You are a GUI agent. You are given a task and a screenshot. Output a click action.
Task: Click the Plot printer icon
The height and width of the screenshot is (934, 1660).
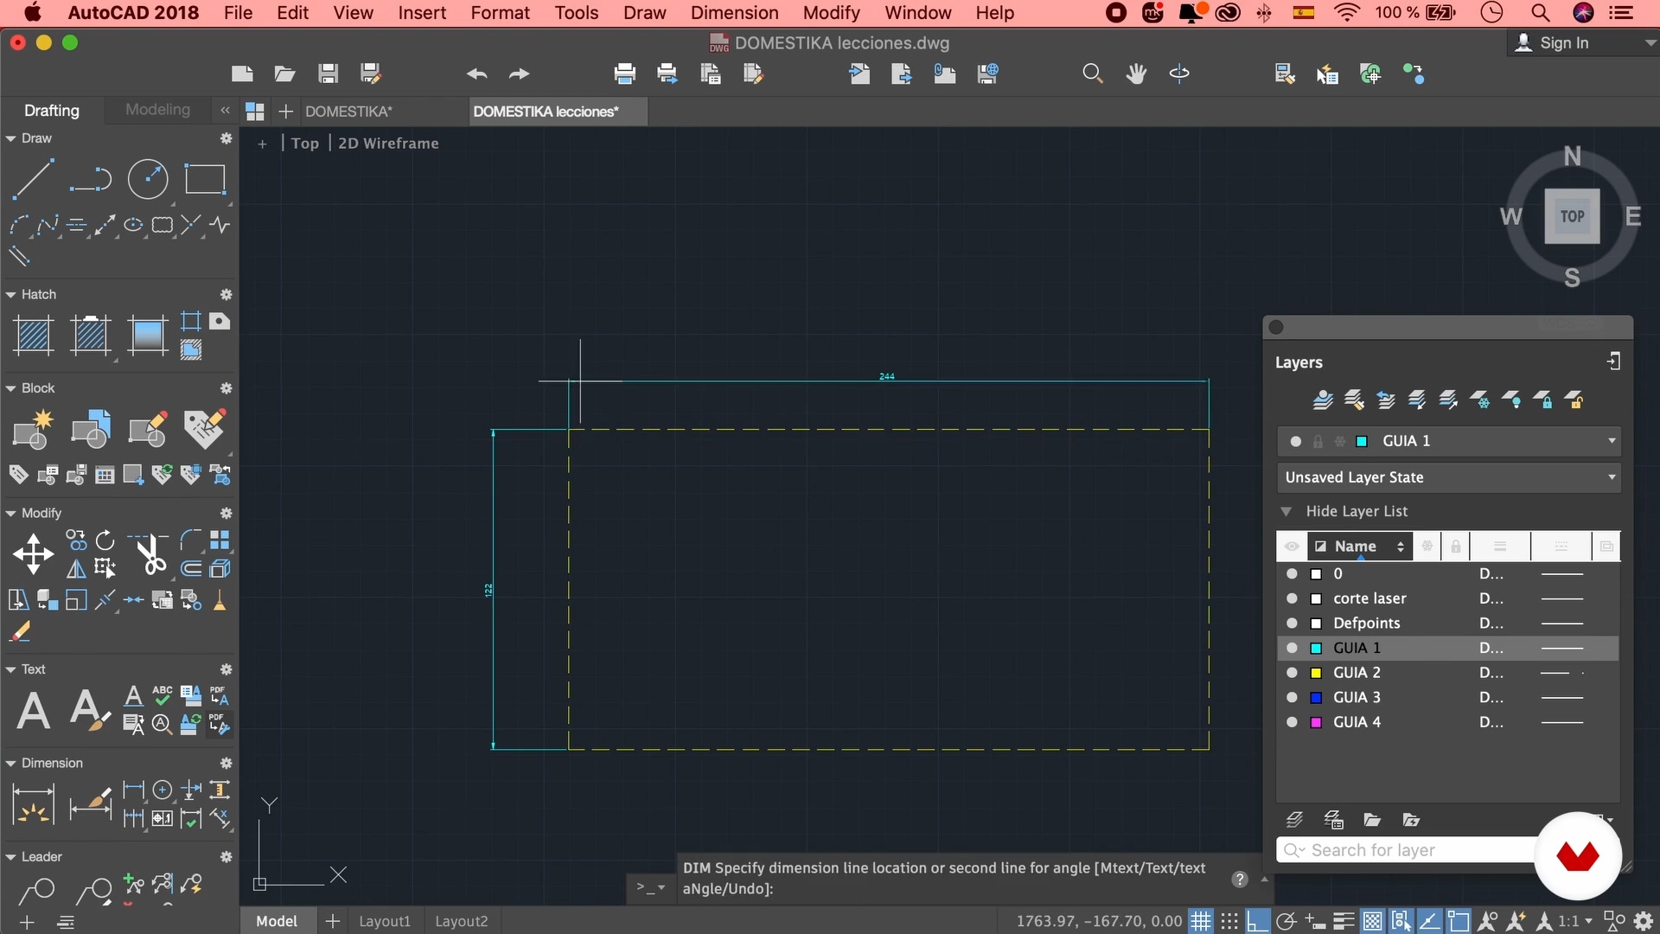click(x=624, y=74)
